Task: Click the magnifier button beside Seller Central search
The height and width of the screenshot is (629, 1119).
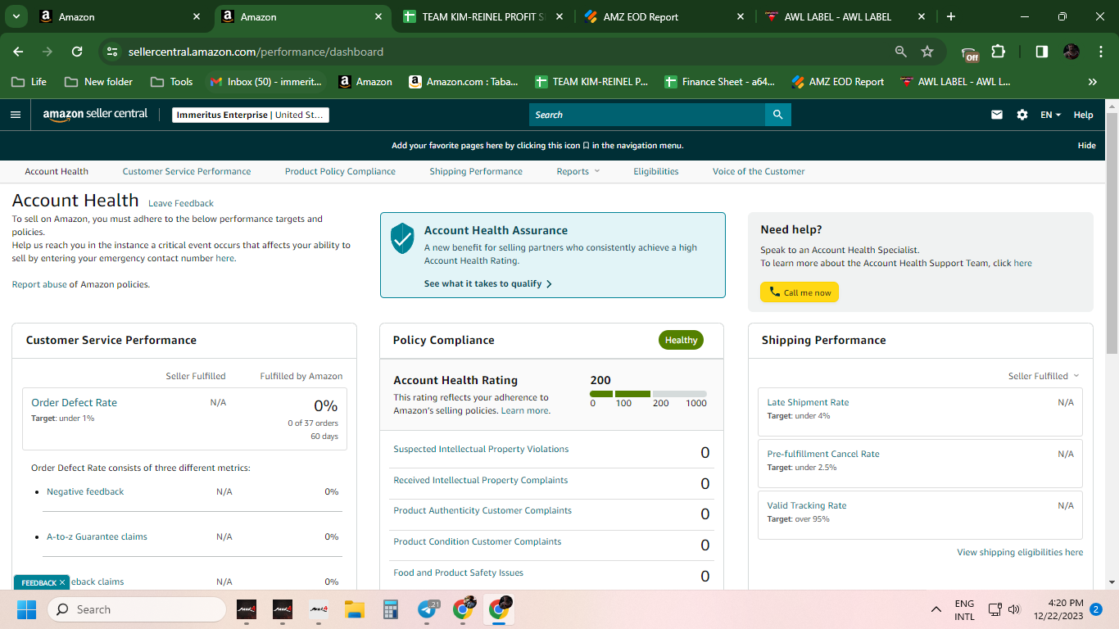Action: [x=777, y=115]
